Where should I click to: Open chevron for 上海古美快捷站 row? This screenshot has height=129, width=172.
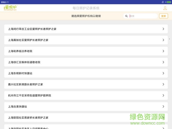coord(163,106)
